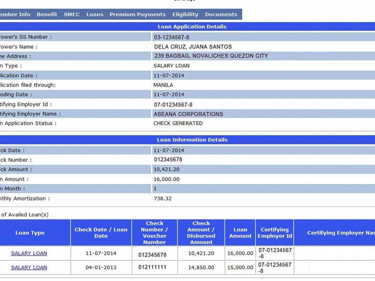
Task: Click employer id in 16,000.00 loan row
Action: 275,253
